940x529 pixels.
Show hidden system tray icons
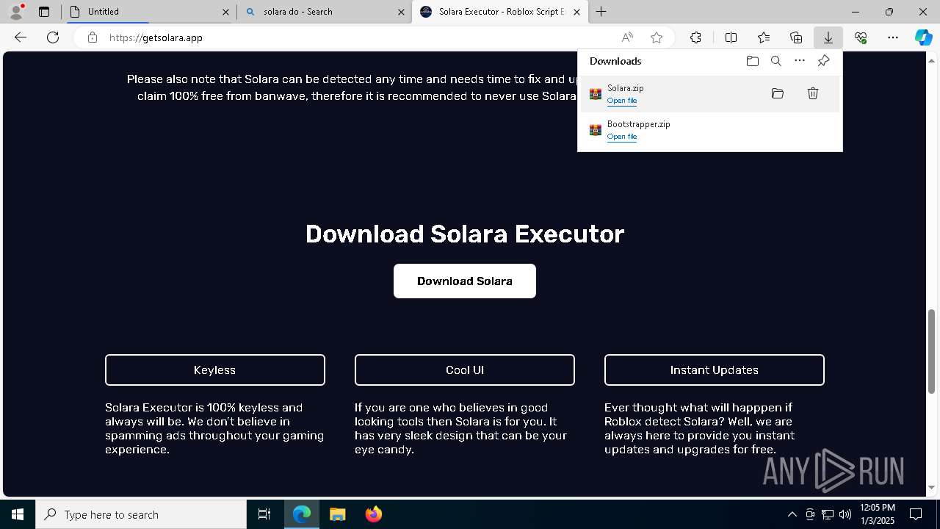point(792,514)
